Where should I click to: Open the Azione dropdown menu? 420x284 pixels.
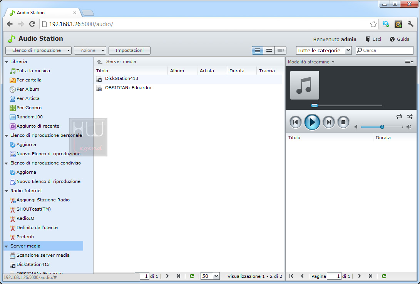90,50
